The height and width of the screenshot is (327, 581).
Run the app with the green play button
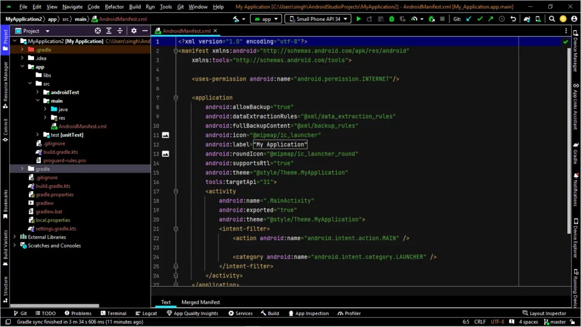tap(359, 19)
